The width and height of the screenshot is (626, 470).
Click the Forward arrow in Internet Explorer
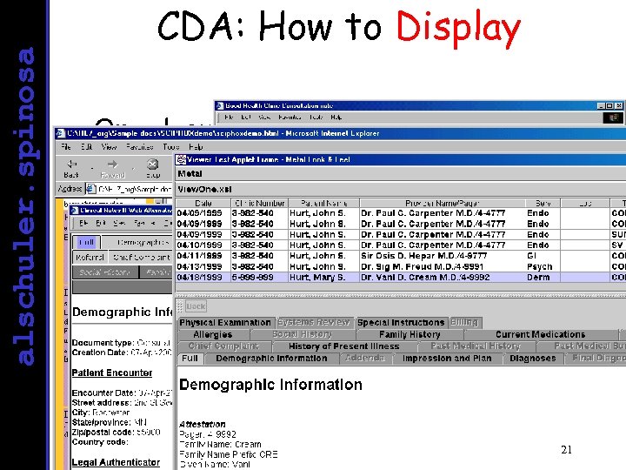click(x=112, y=164)
